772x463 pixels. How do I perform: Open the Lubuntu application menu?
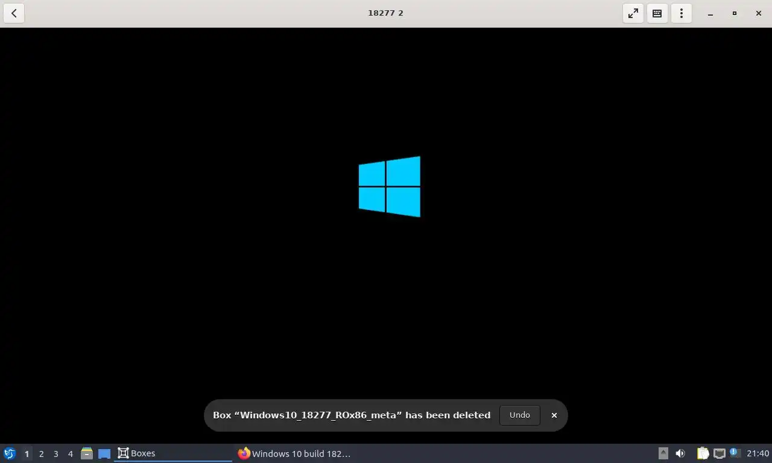tap(10, 453)
